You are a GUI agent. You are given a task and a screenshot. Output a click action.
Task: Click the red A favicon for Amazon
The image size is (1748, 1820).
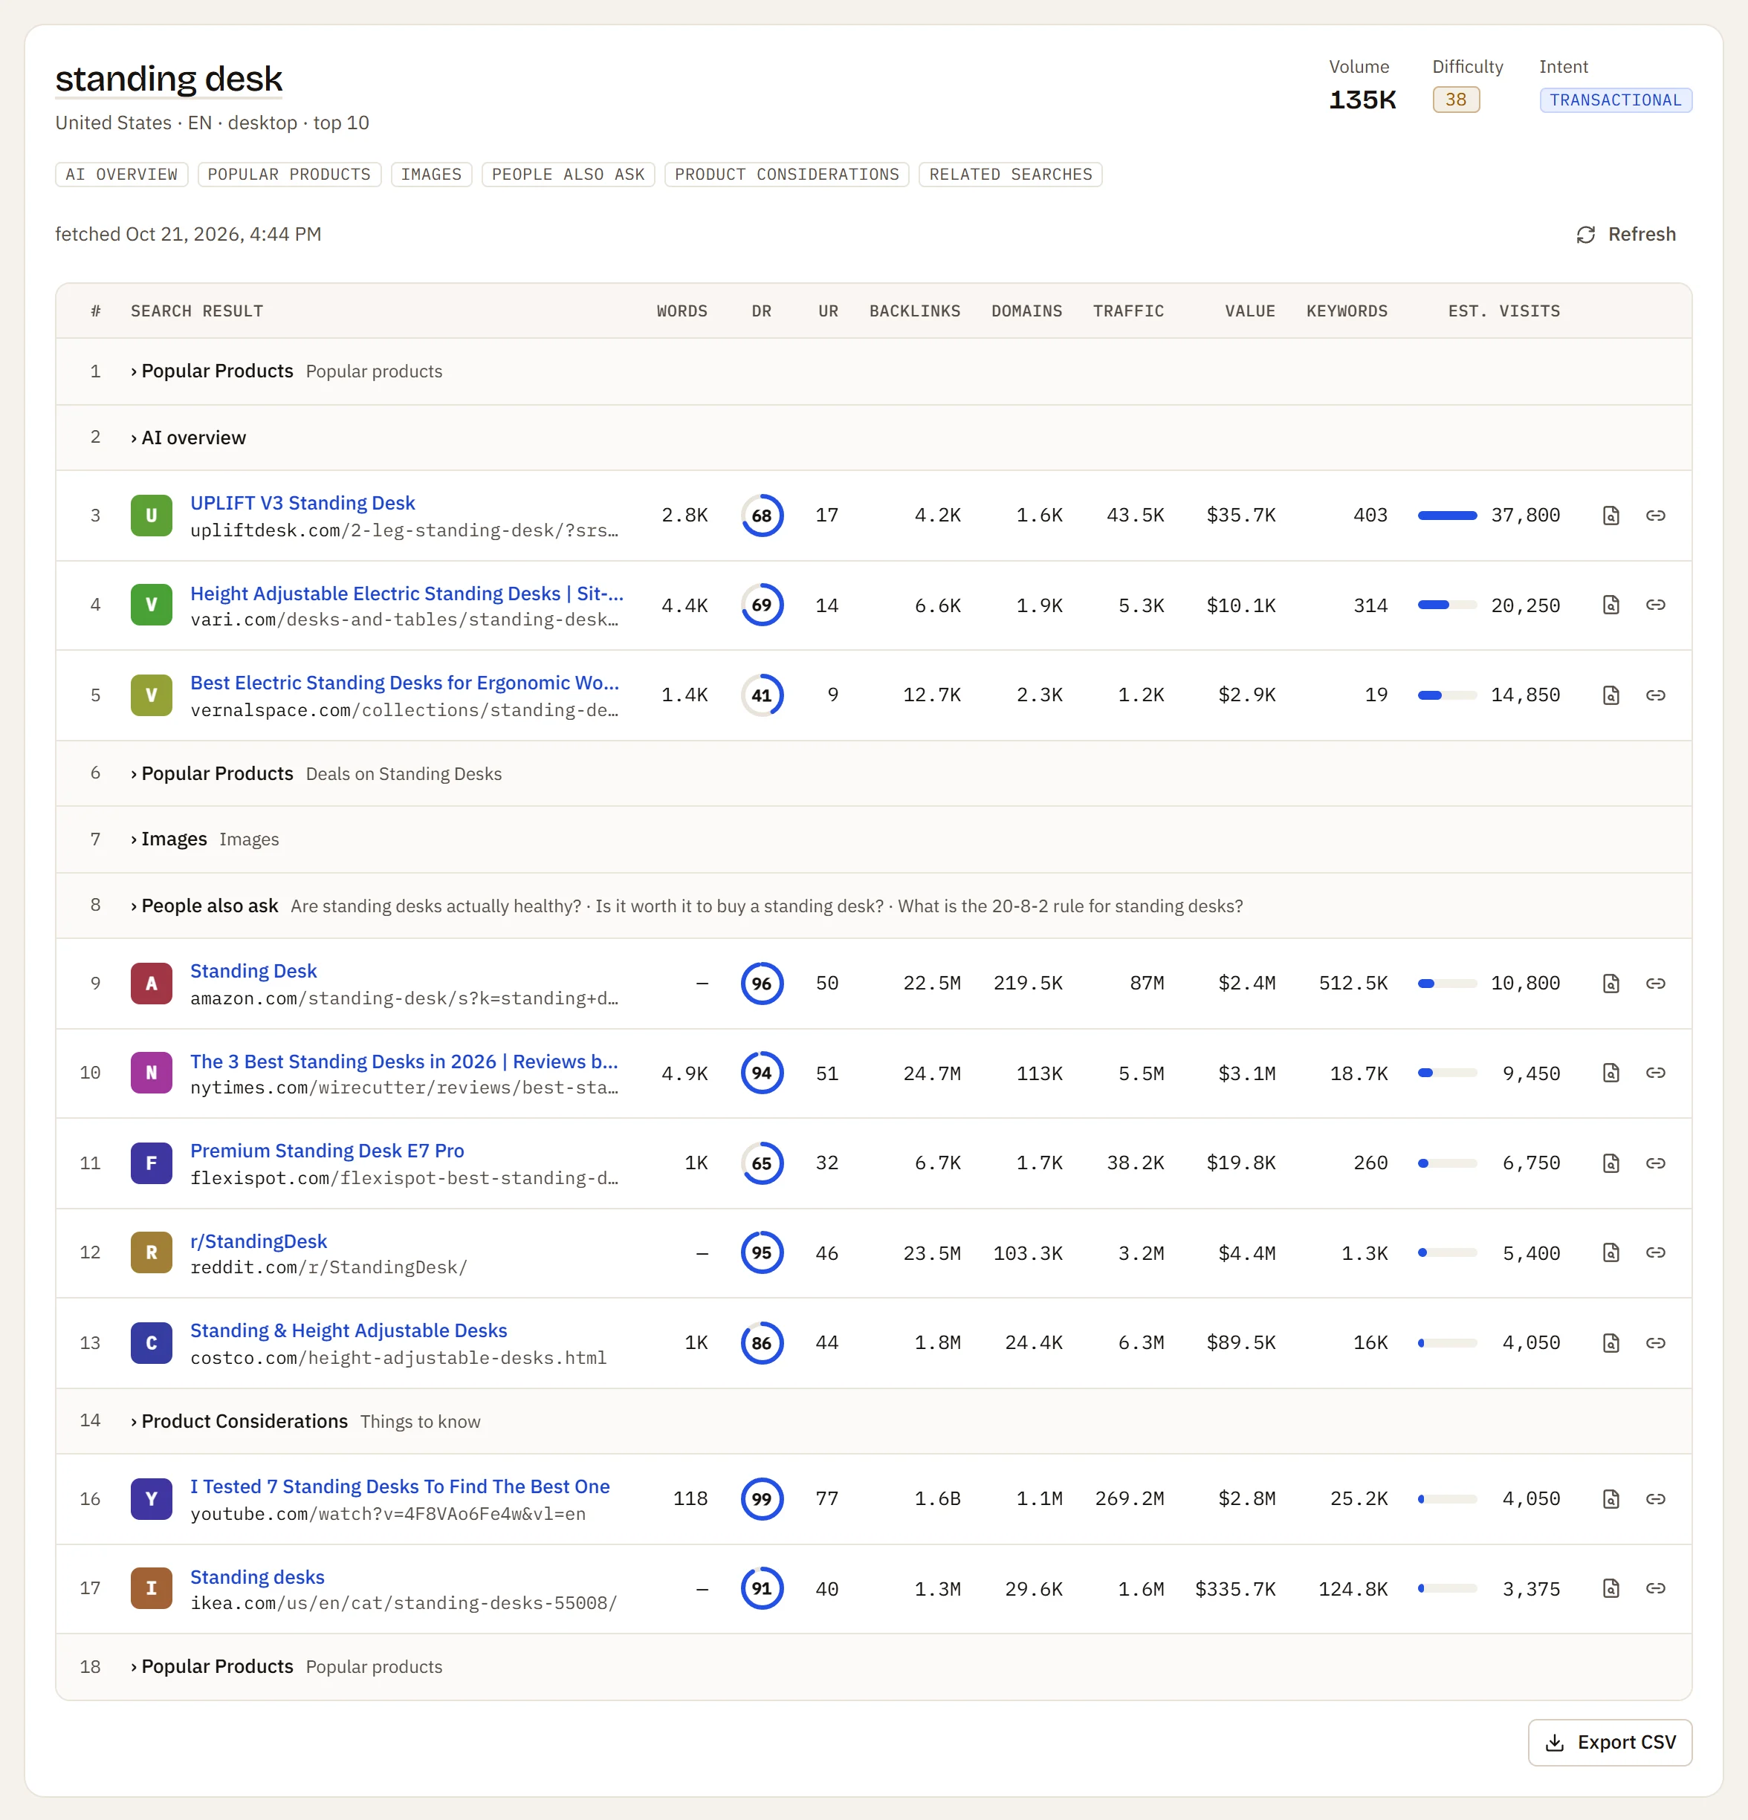152,984
